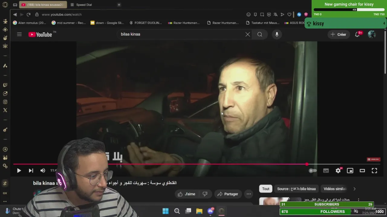
Task: Open the account avatar menu
Action: 372,34
